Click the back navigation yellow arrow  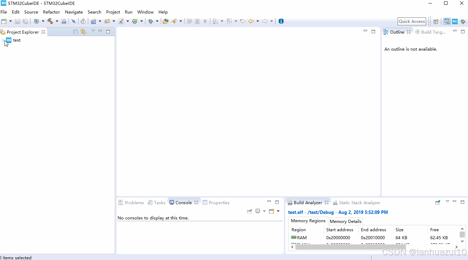click(x=251, y=21)
